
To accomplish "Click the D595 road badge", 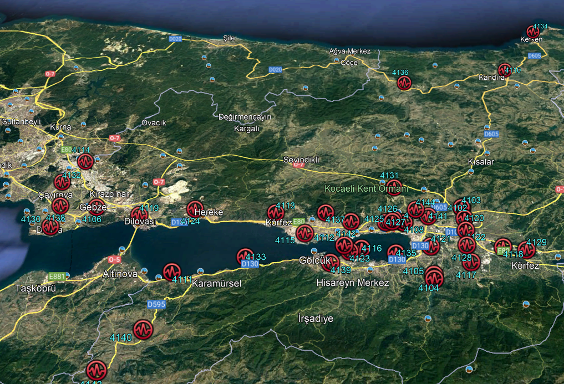I will point(156,304).
